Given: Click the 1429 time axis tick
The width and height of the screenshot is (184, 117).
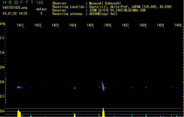Looking at the screenshot, I should pyautogui.click(x=160, y=25).
